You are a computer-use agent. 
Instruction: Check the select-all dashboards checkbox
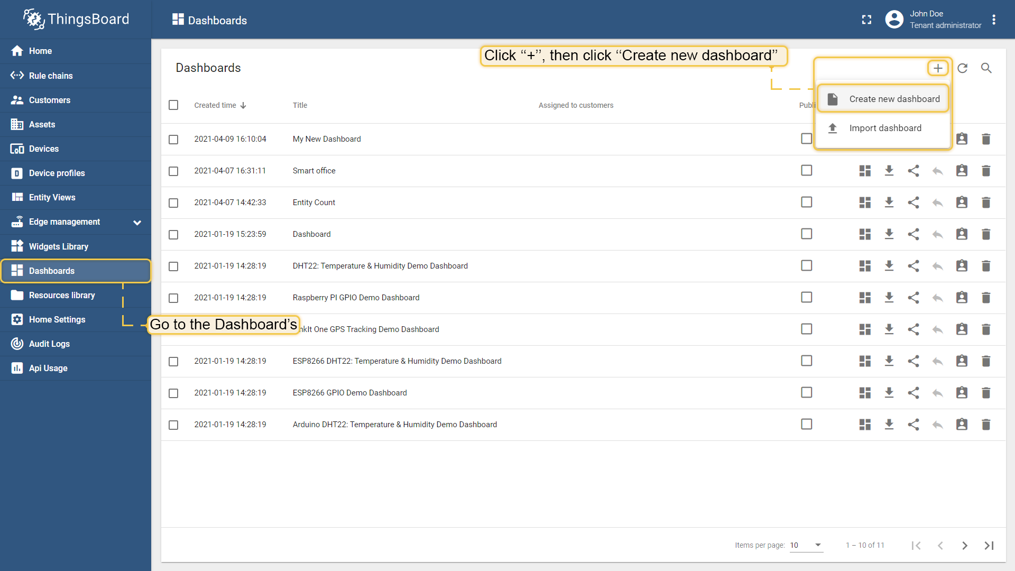(173, 105)
